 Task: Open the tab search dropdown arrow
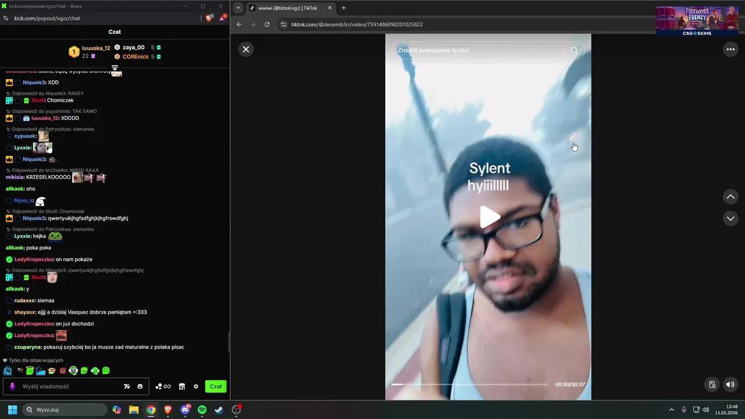[238, 8]
